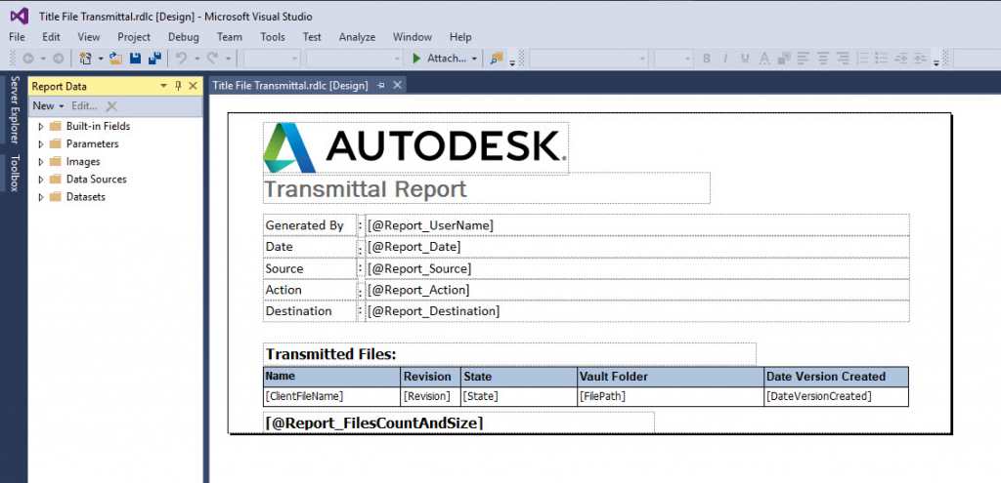1001x483 pixels.
Task: Open the Toolbox side tab
Action: point(14,173)
